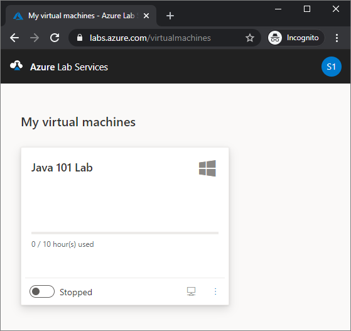Maximize the browser window

pos(306,9)
